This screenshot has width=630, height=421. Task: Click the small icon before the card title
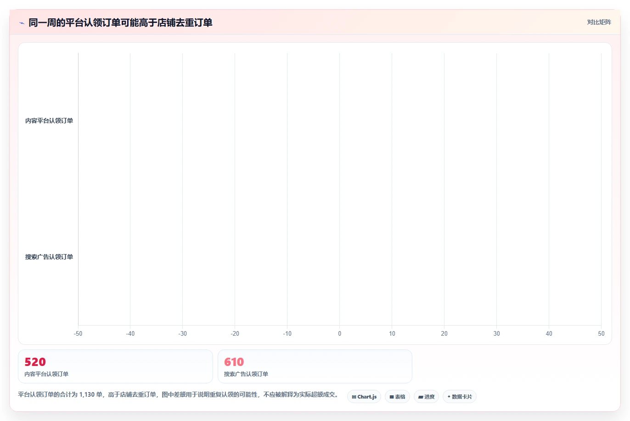click(22, 23)
